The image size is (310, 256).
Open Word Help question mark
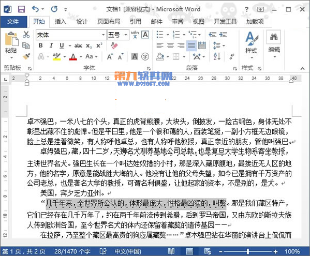point(246,9)
